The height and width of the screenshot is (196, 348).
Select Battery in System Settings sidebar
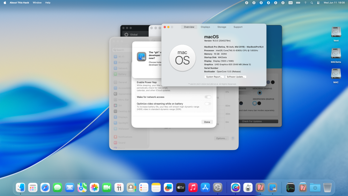(x=122, y=74)
